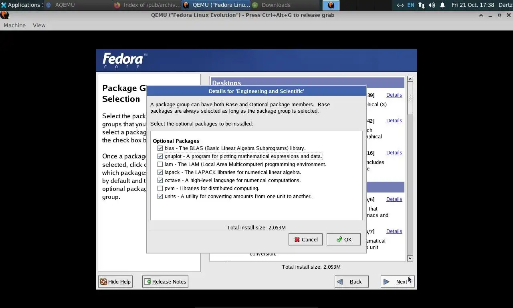Viewport: 513px width, 308px height.
Task: Select the octave numerical computations row text
Action: [x=232, y=180]
